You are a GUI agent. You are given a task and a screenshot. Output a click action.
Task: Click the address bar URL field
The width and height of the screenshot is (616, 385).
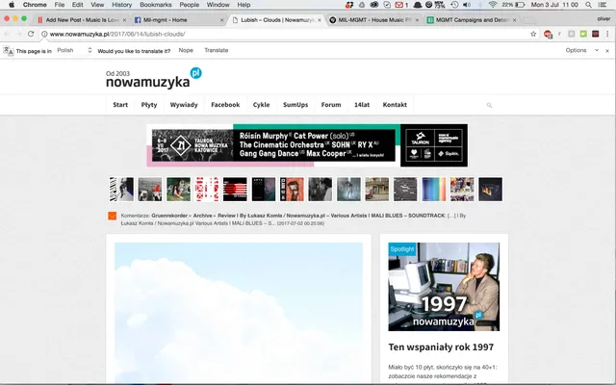(x=287, y=35)
